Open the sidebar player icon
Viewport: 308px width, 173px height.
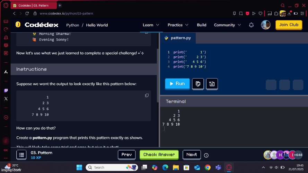coord(6,117)
